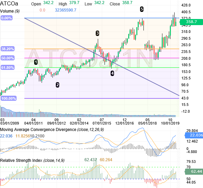Click the 400.5 price axis label

point(186,12)
